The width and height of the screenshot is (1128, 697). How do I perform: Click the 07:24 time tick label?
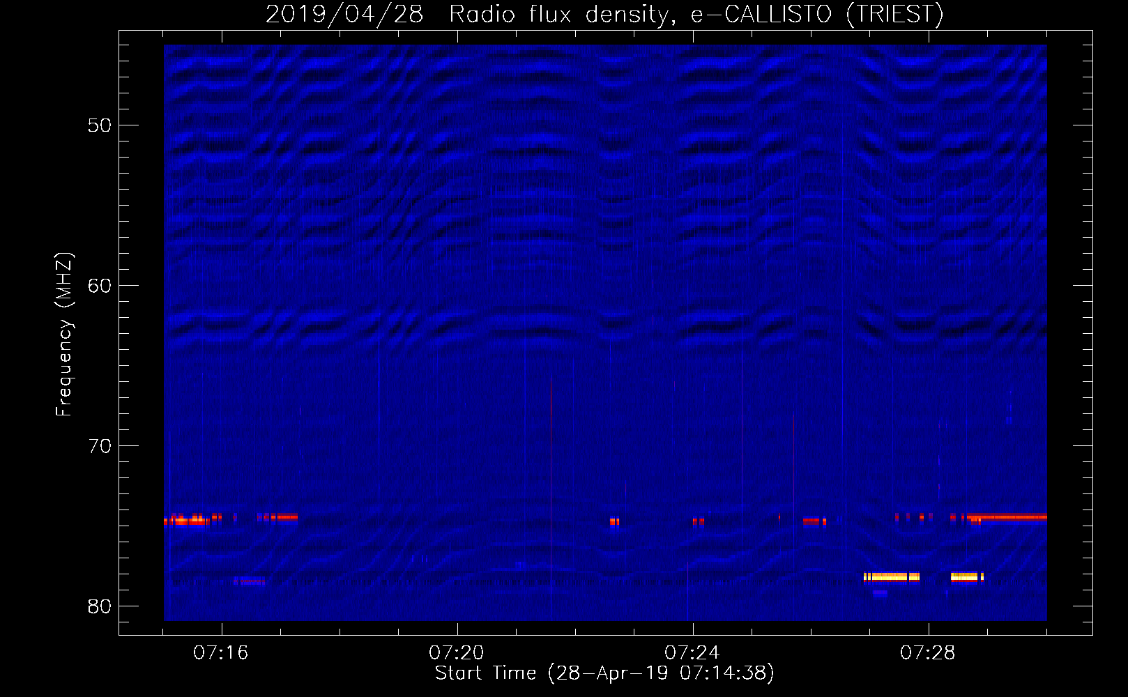click(692, 653)
